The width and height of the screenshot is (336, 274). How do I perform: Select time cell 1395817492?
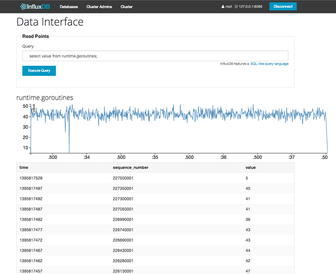coord(31,199)
